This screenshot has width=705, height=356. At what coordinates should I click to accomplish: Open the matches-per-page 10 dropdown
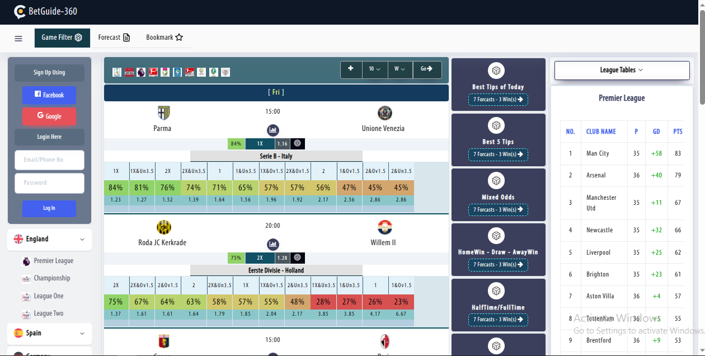(374, 69)
